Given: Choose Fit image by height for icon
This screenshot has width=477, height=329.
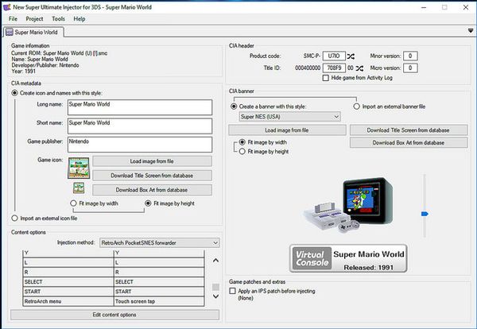Looking at the screenshot, I should [148, 203].
